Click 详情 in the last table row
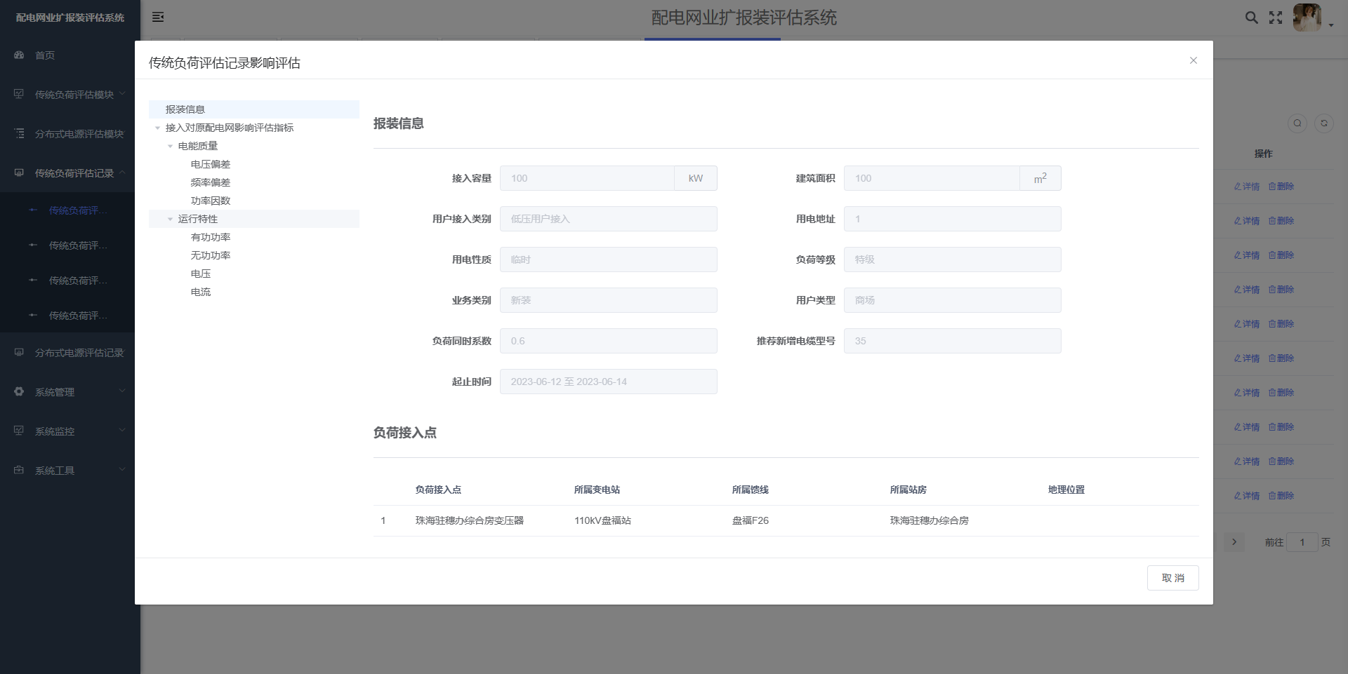The width and height of the screenshot is (1348, 674). 1247,496
